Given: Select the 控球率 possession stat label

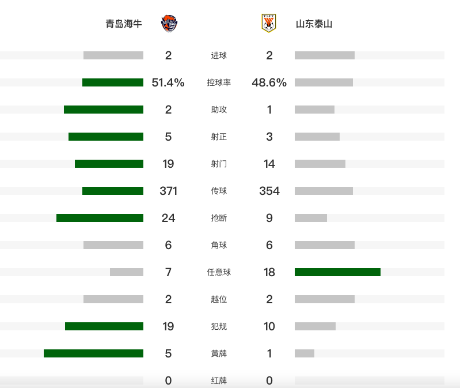Looking at the screenshot, I should pos(219,82).
